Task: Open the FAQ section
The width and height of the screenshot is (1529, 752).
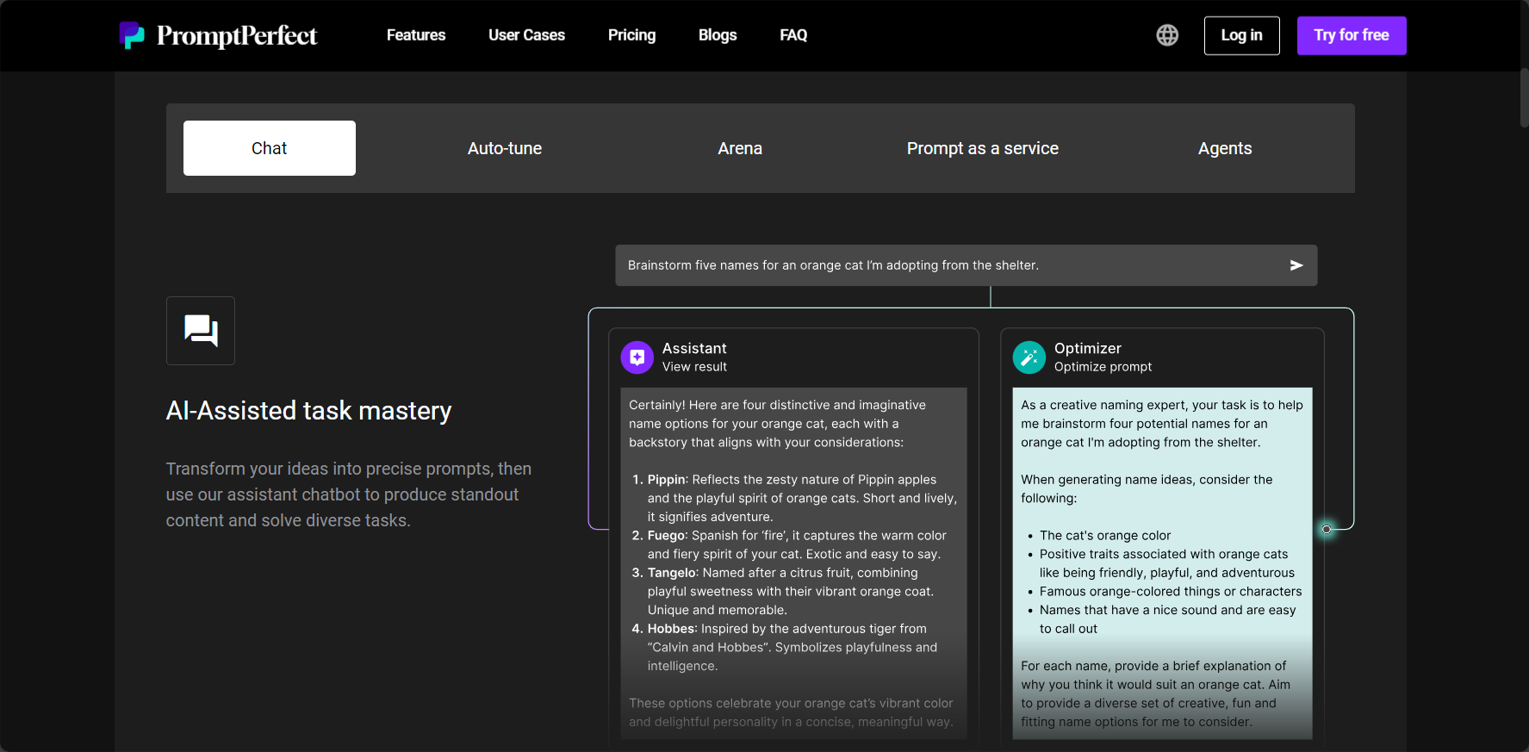Action: [x=793, y=35]
